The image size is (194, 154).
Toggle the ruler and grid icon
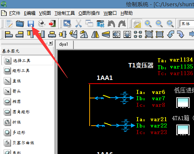coord(137,24)
